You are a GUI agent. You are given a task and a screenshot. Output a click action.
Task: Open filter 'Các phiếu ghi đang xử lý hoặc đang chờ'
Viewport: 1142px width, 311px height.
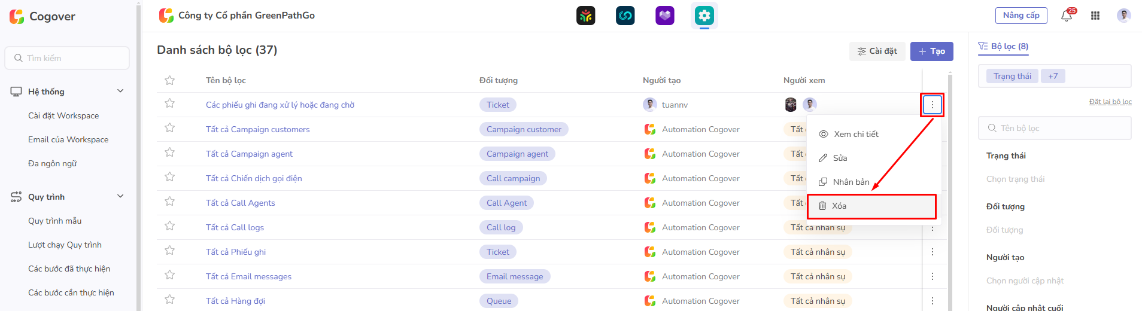pos(280,105)
